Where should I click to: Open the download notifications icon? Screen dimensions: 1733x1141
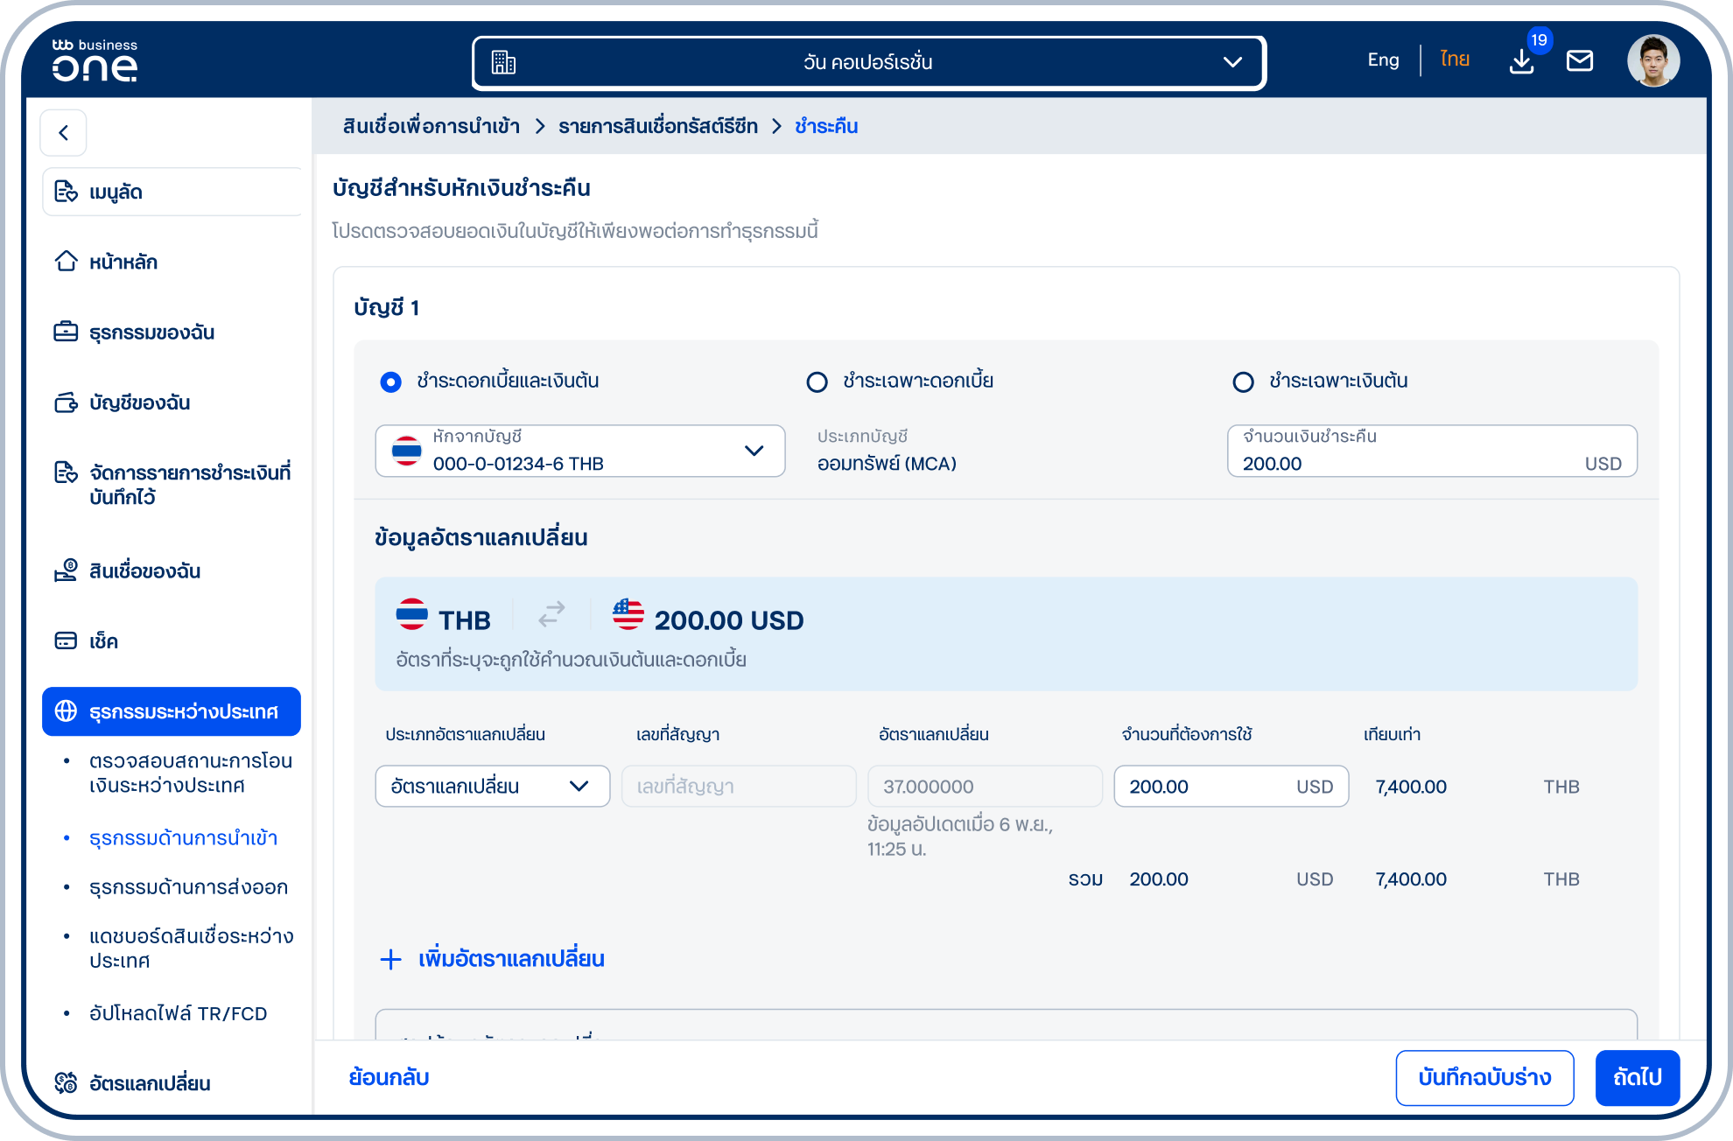pyautogui.click(x=1521, y=61)
